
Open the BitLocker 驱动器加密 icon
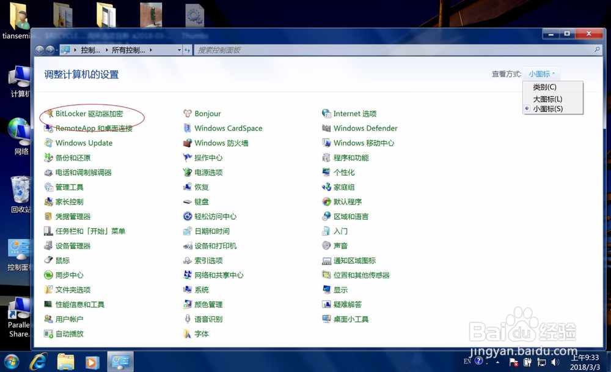point(49,114)
